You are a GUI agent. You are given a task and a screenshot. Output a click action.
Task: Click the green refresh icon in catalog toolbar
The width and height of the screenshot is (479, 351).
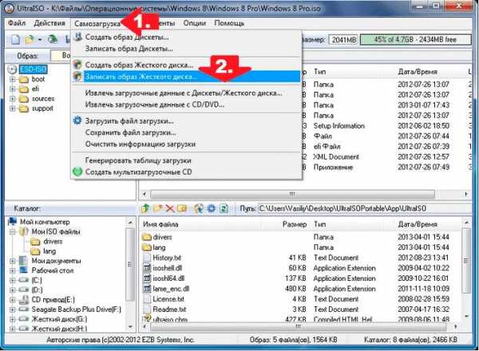coord(224,208)
